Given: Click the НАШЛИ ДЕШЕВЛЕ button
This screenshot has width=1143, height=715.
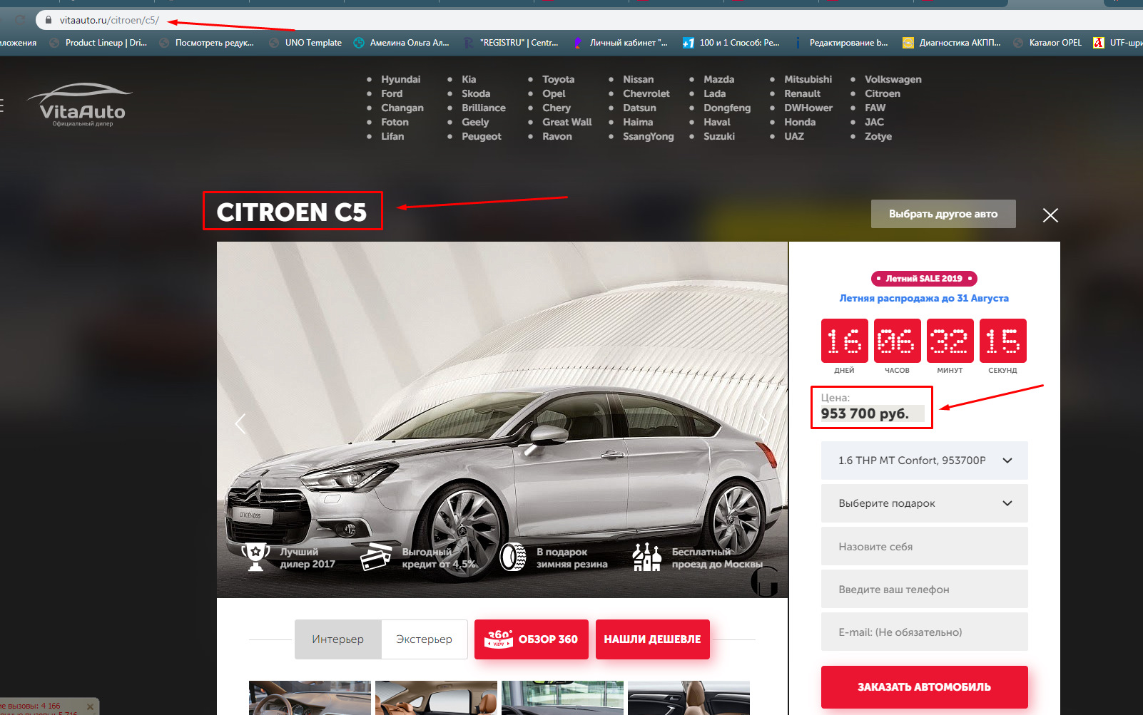Looking at the screenshot, I should pyautogui.click(x=653, y=639).
